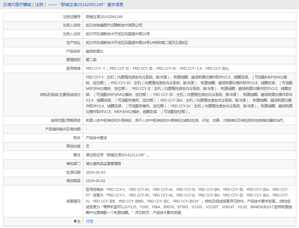Select the 附件 label

(77, 138)
